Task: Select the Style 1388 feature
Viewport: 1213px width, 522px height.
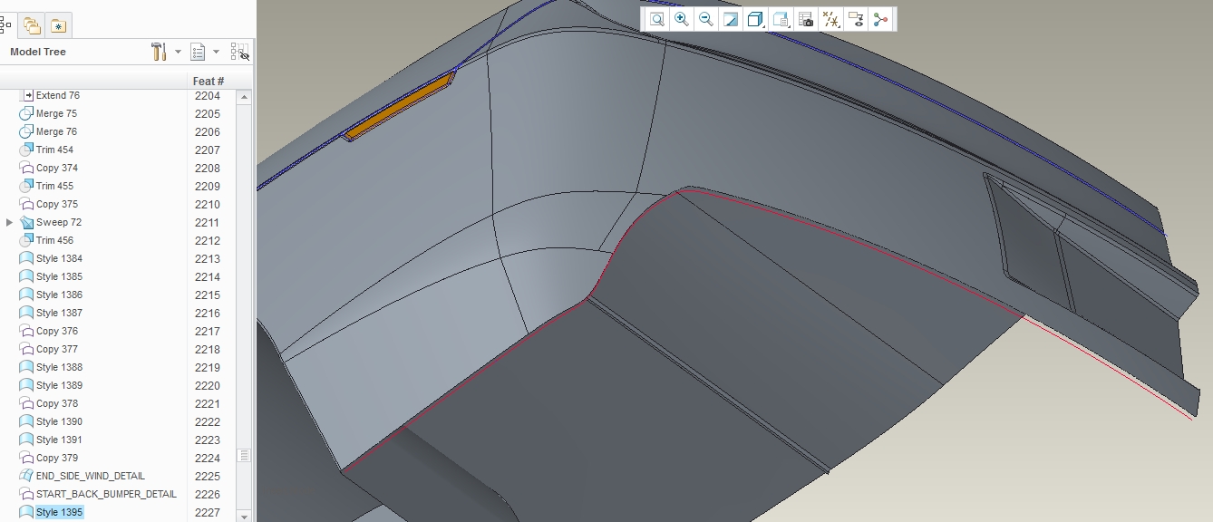Action: pos(59,367)
